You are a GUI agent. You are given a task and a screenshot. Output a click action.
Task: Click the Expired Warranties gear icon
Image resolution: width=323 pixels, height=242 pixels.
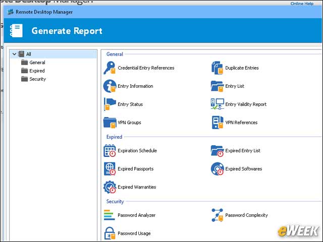tap(110, 187)
